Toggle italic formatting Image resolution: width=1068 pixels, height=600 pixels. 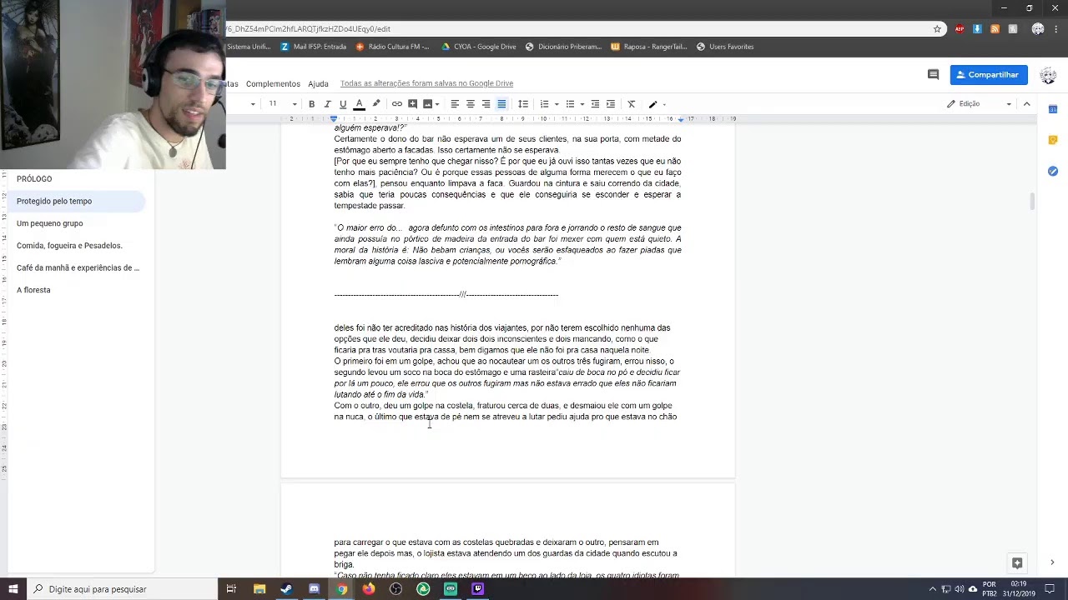(327, 104)
